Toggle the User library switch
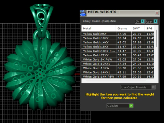Viewport: 164px width, 123px height. (152, 21)
